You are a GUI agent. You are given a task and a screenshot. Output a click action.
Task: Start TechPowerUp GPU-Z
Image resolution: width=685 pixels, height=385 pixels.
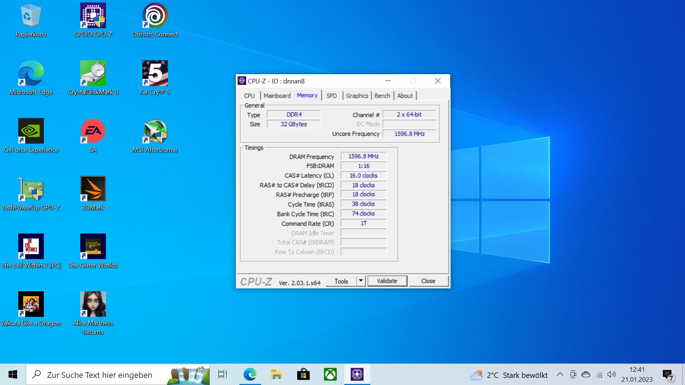click(31, 189)
